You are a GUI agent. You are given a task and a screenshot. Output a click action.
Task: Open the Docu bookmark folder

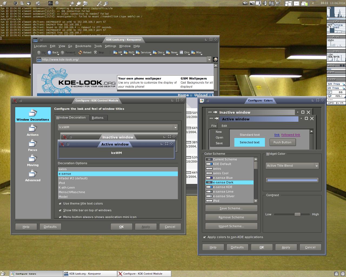[159, 52]
